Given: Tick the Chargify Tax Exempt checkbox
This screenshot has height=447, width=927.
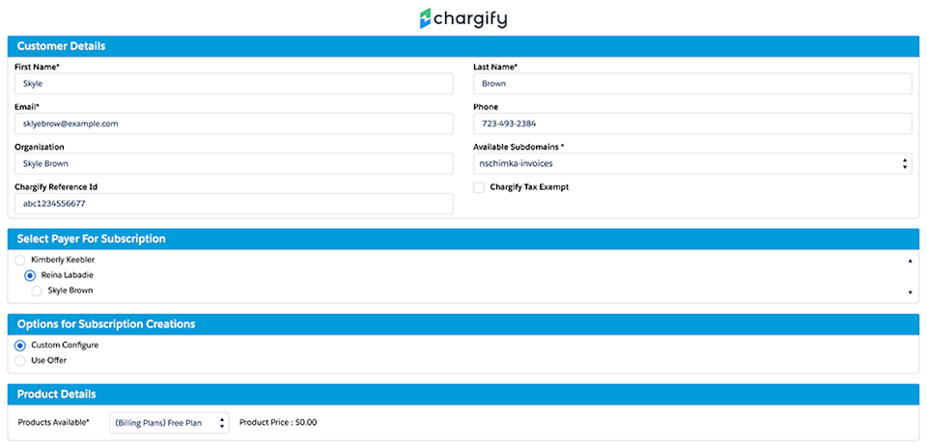Looking at the screenshot, I should click(x=479, y=187).
